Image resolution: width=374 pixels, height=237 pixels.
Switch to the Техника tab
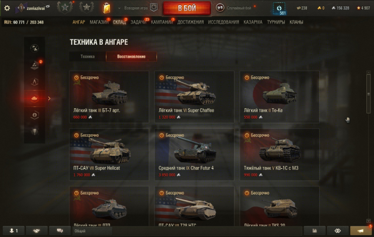(88, 56)
